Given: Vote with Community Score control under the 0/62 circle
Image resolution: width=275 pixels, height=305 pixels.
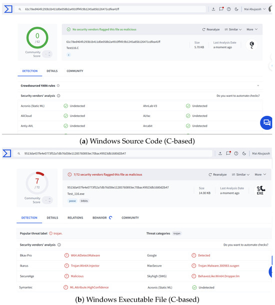Looking at the screenshot, I should pyautogui.click(x=47, y=54).
